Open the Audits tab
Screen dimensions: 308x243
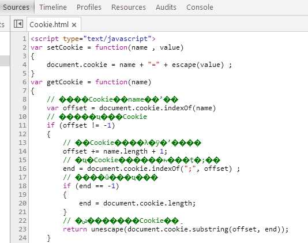tap(166, 8)
